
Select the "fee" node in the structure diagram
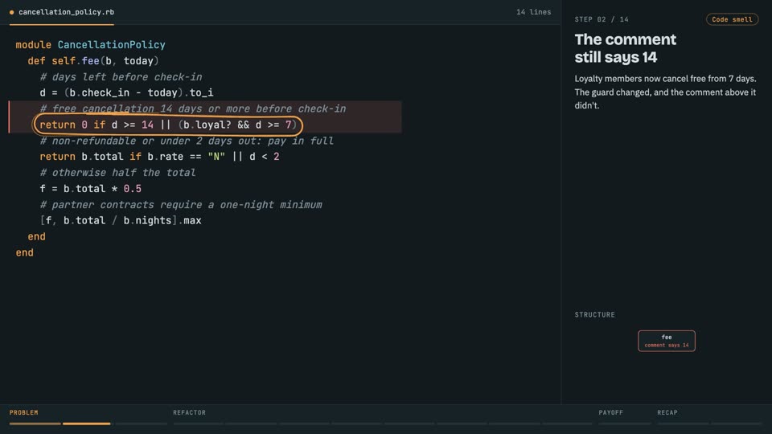[666, 341]
